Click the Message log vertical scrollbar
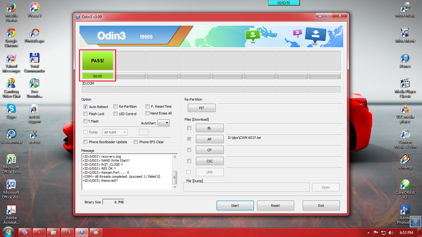This screenshot has height=237, width=422. pyautogui.click(x=175, y=172)
